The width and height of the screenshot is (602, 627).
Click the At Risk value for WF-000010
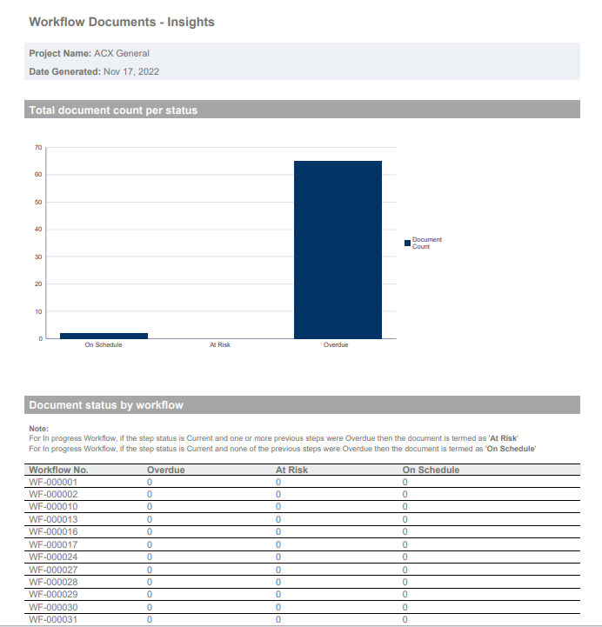coord(278,507)
